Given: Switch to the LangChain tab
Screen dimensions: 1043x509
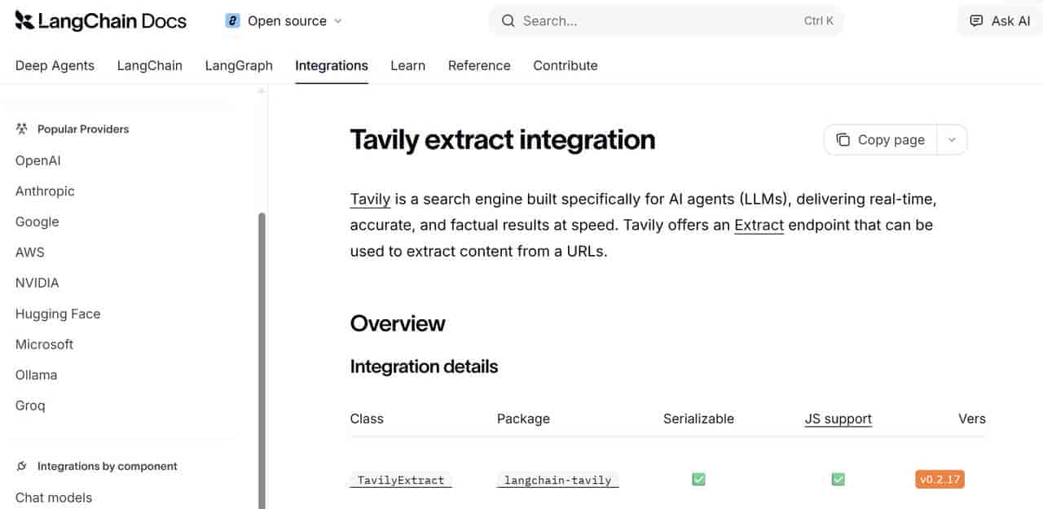Looking at the screenshot, I should (x=150, y=65).
